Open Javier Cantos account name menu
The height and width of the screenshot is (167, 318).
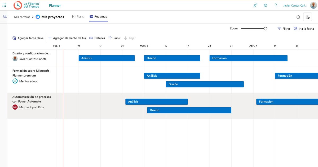coord(295,6)
